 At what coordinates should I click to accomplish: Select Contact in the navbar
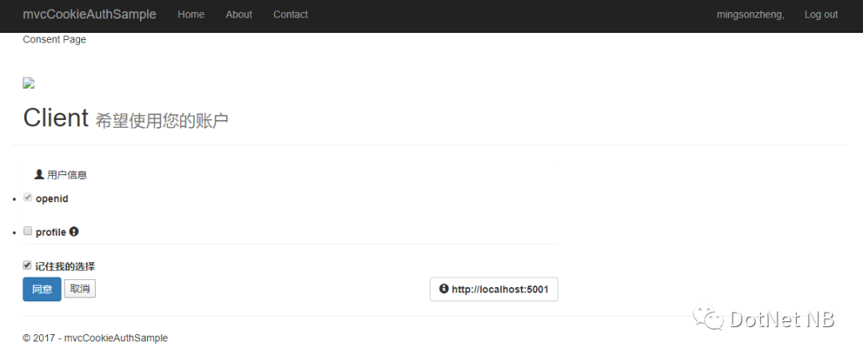tap(291, 14)
